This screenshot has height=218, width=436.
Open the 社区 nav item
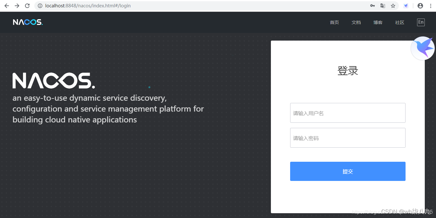tap(400, 22)
